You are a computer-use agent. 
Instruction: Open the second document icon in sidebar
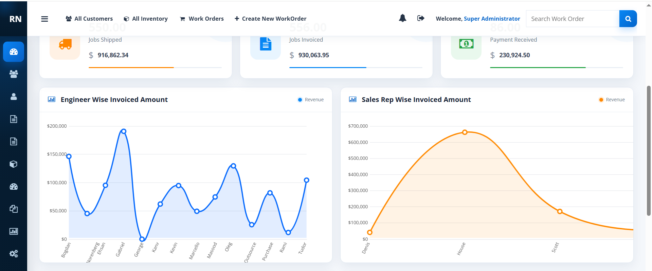pyautogui.click(x=14, y=142)
